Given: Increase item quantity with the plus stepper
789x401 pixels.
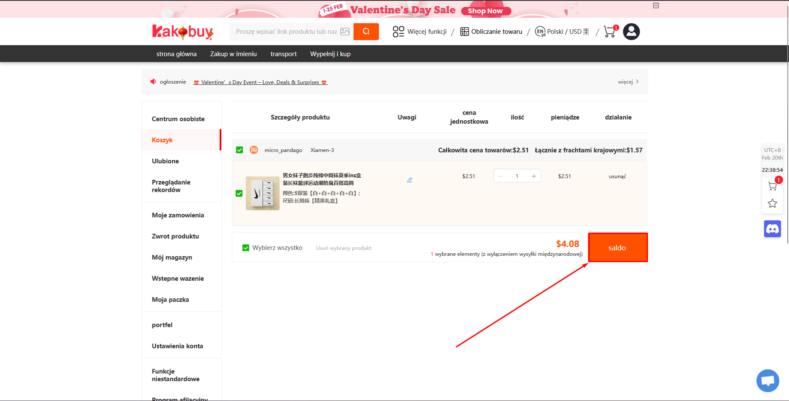Looking at the screenshot, I should coord(533,176).
